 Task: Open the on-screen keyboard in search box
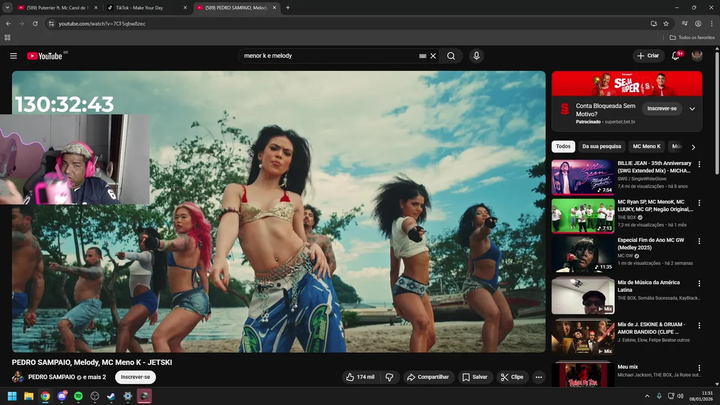422,56
